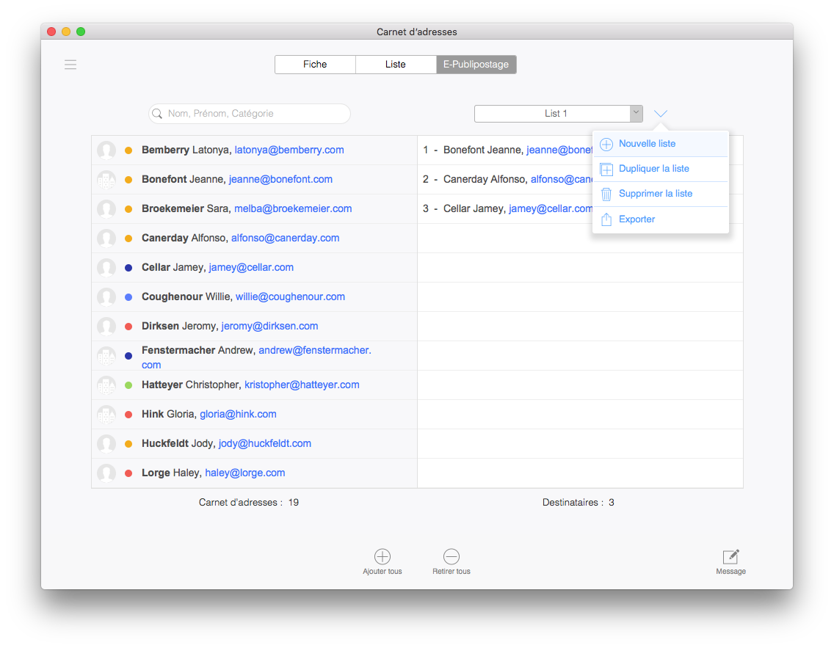This screenshot has height=648, width=834.
Task: Click the Ajouter tous plus icon
Action: click(x=382, y=556)
